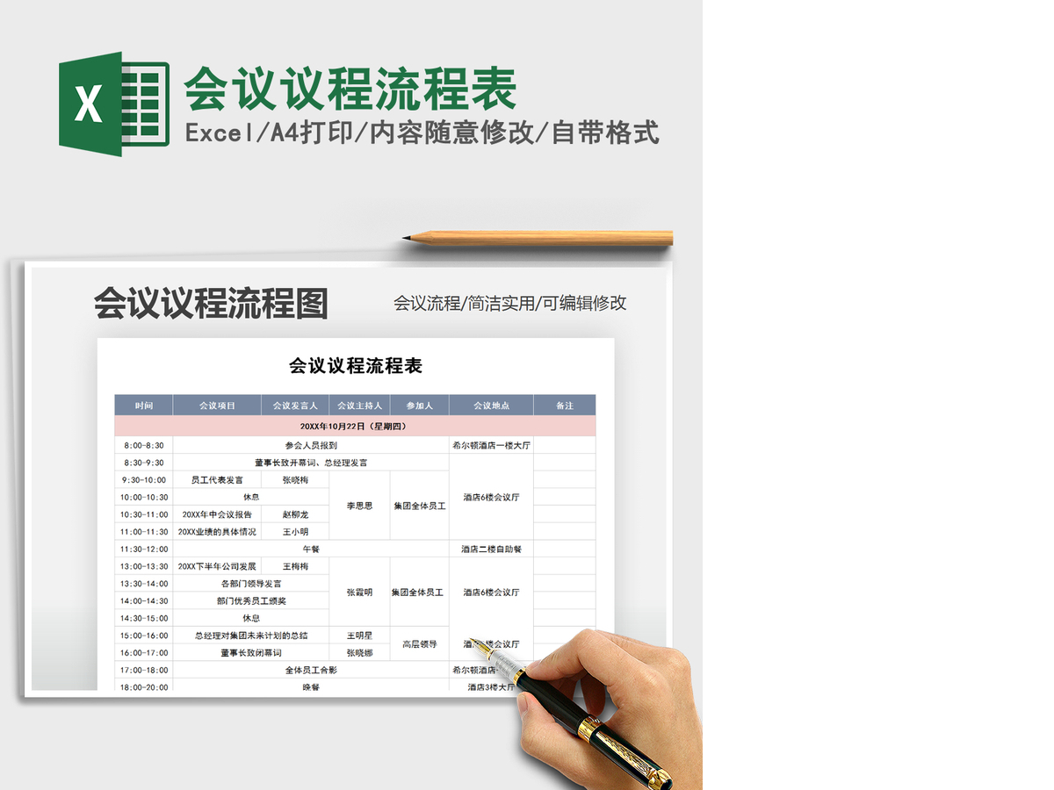Click the 9:30-10:00 time cell

click(x=144, y=480)
